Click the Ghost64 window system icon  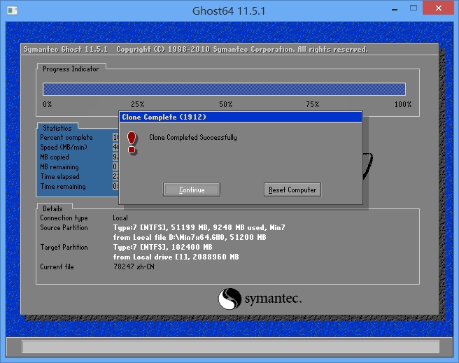pyautogui.click(x=13, y=10)
